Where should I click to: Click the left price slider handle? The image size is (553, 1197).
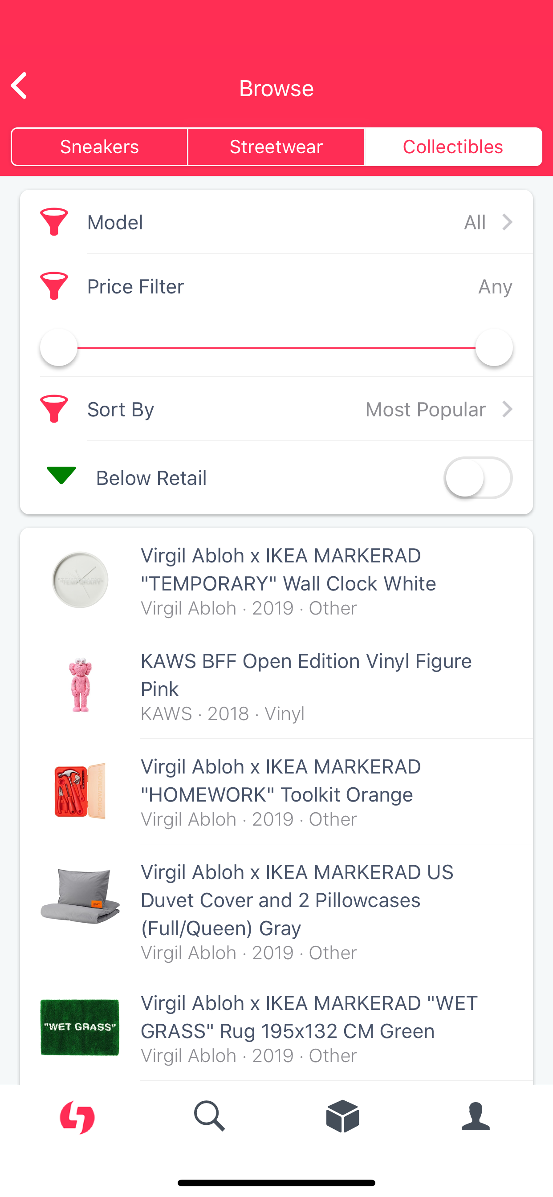coord(59,348)
